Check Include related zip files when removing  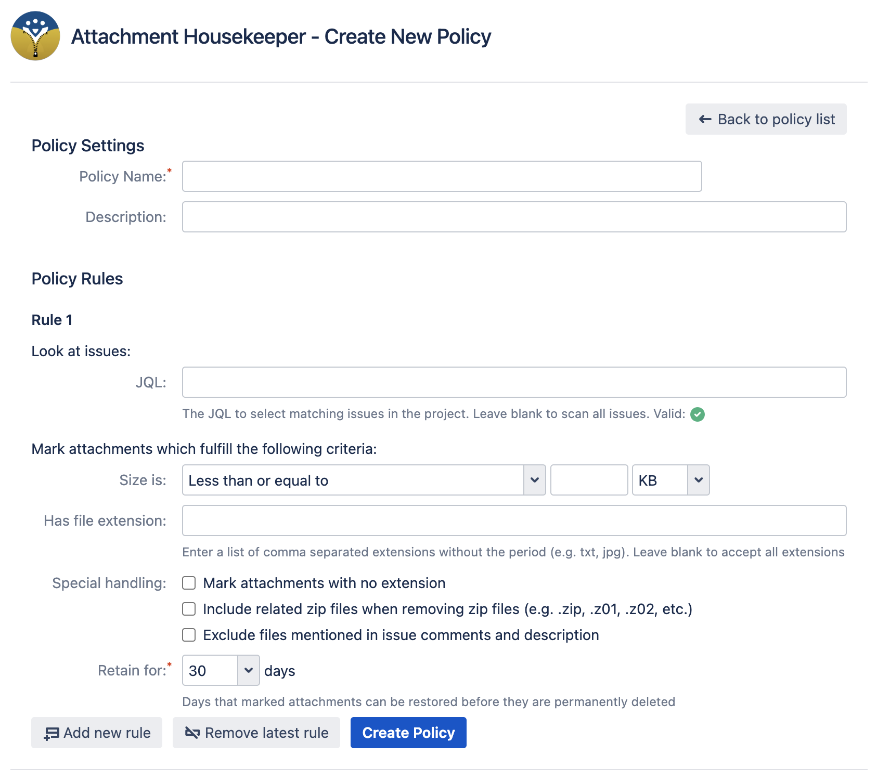click(188, 609)
